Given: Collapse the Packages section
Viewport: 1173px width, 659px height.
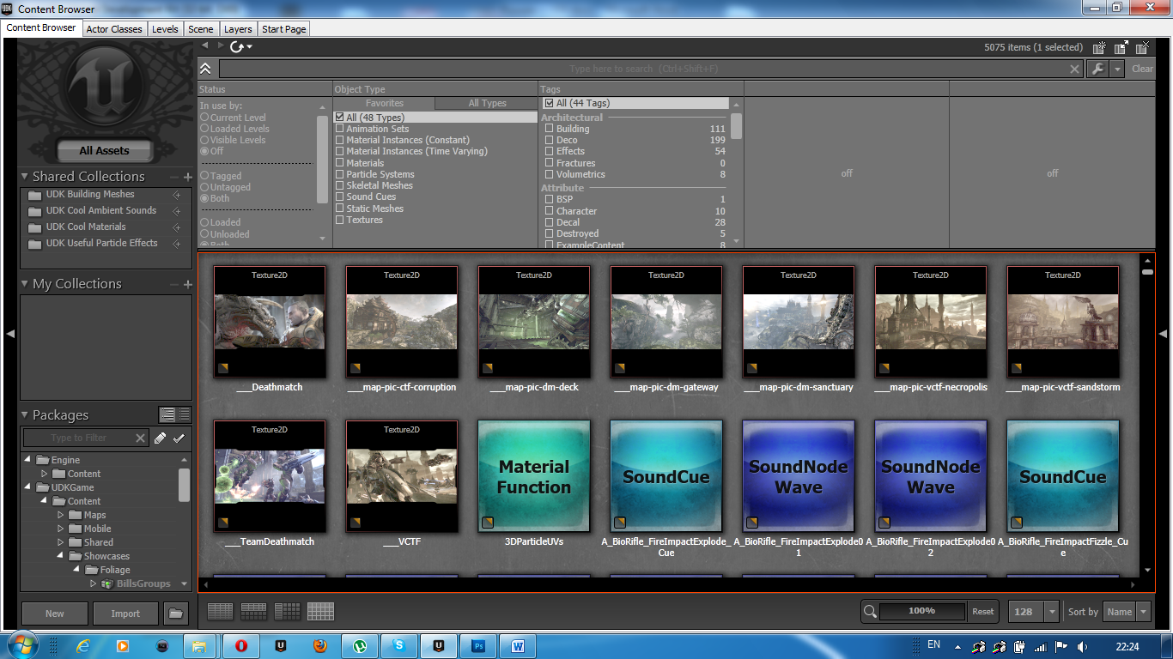Looking at the screenshot, I should tap(24, 415).
